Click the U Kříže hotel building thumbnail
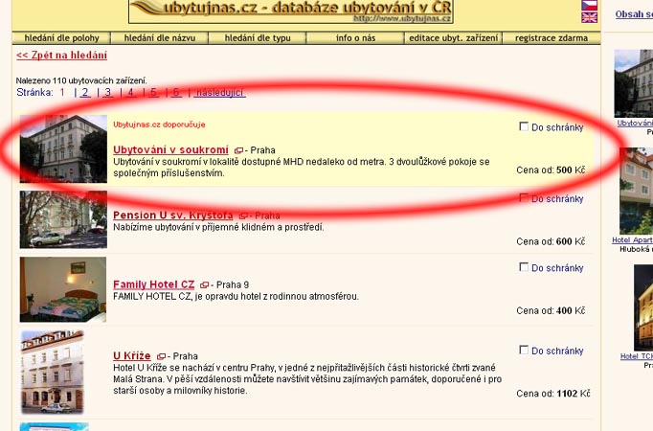 tap(52, 372)
